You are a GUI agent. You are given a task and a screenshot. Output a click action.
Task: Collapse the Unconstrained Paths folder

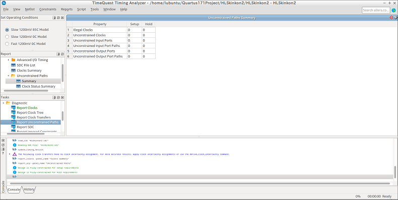[9, 76]
